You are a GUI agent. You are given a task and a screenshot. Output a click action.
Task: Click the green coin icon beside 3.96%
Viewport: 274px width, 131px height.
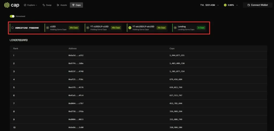point(225,5)
